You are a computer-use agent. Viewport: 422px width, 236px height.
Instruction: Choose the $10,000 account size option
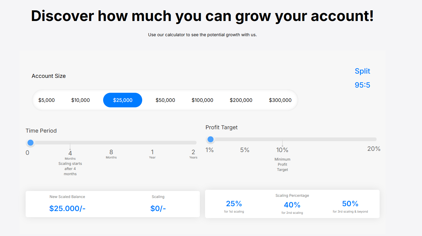81,100
